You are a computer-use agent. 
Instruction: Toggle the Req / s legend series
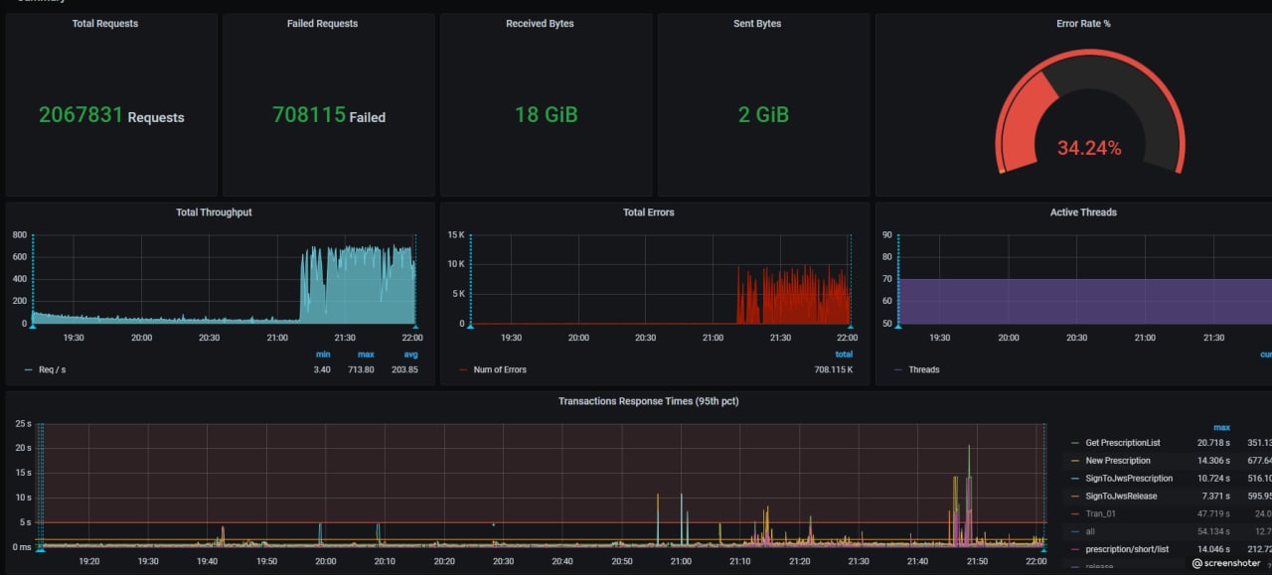click(52, 369)
